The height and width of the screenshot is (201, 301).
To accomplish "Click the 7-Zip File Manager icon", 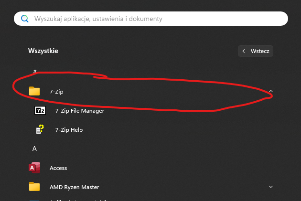I will point(40,111).
